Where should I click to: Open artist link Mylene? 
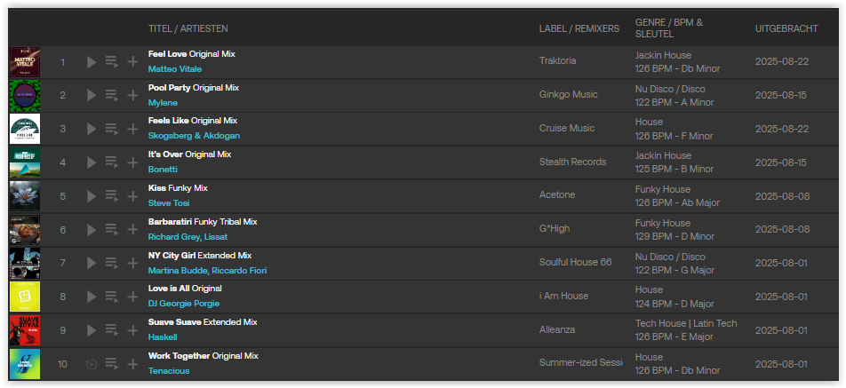pos(163,102)
